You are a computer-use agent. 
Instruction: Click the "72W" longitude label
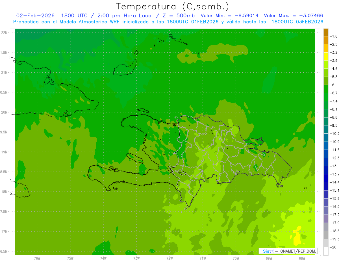tap(169, 258)
